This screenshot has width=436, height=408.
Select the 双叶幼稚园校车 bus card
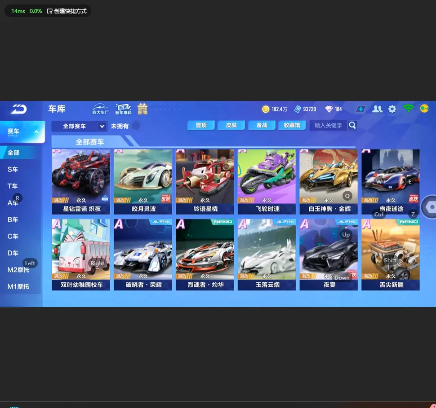pyautogui.click(x=81, y=254)
